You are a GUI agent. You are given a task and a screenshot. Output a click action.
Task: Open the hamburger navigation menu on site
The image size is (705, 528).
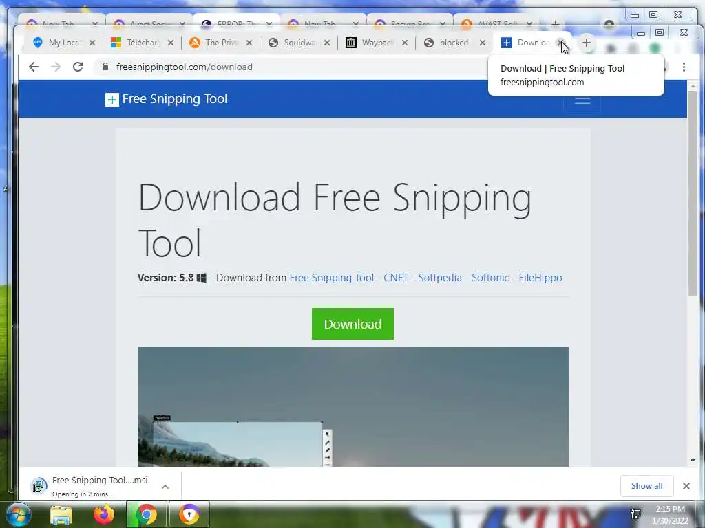pos(582,100)
